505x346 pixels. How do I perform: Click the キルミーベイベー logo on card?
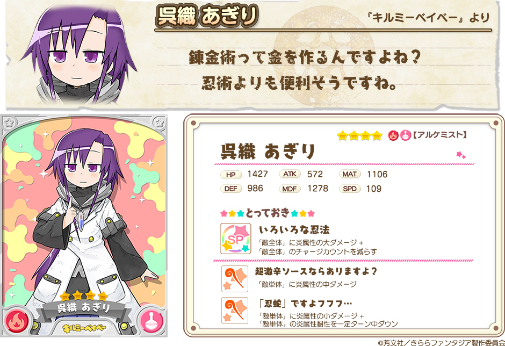(x=84, y=329)
